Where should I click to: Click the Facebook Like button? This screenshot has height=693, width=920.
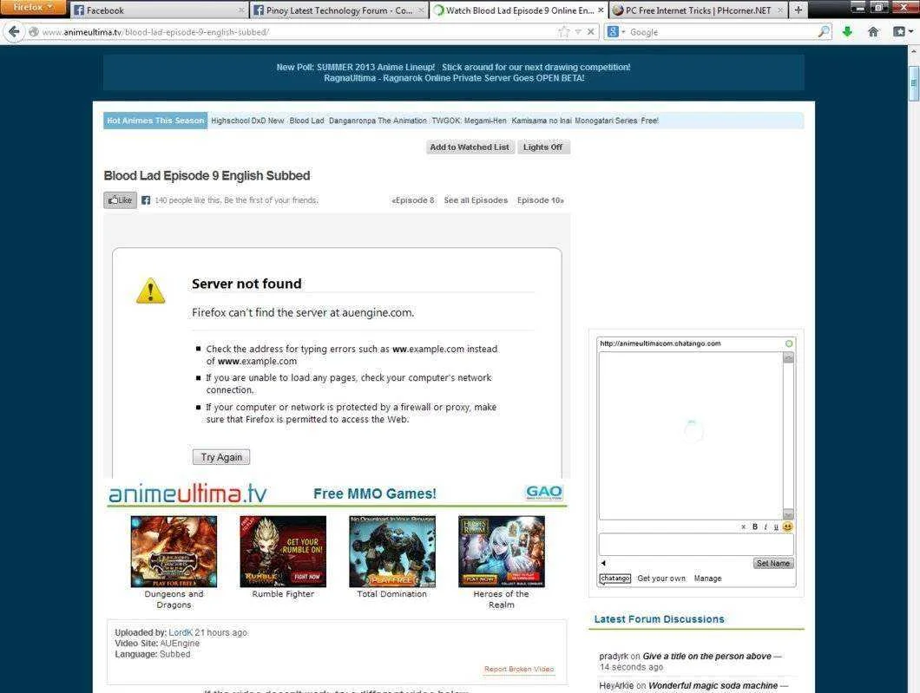[x=121, y=200]
